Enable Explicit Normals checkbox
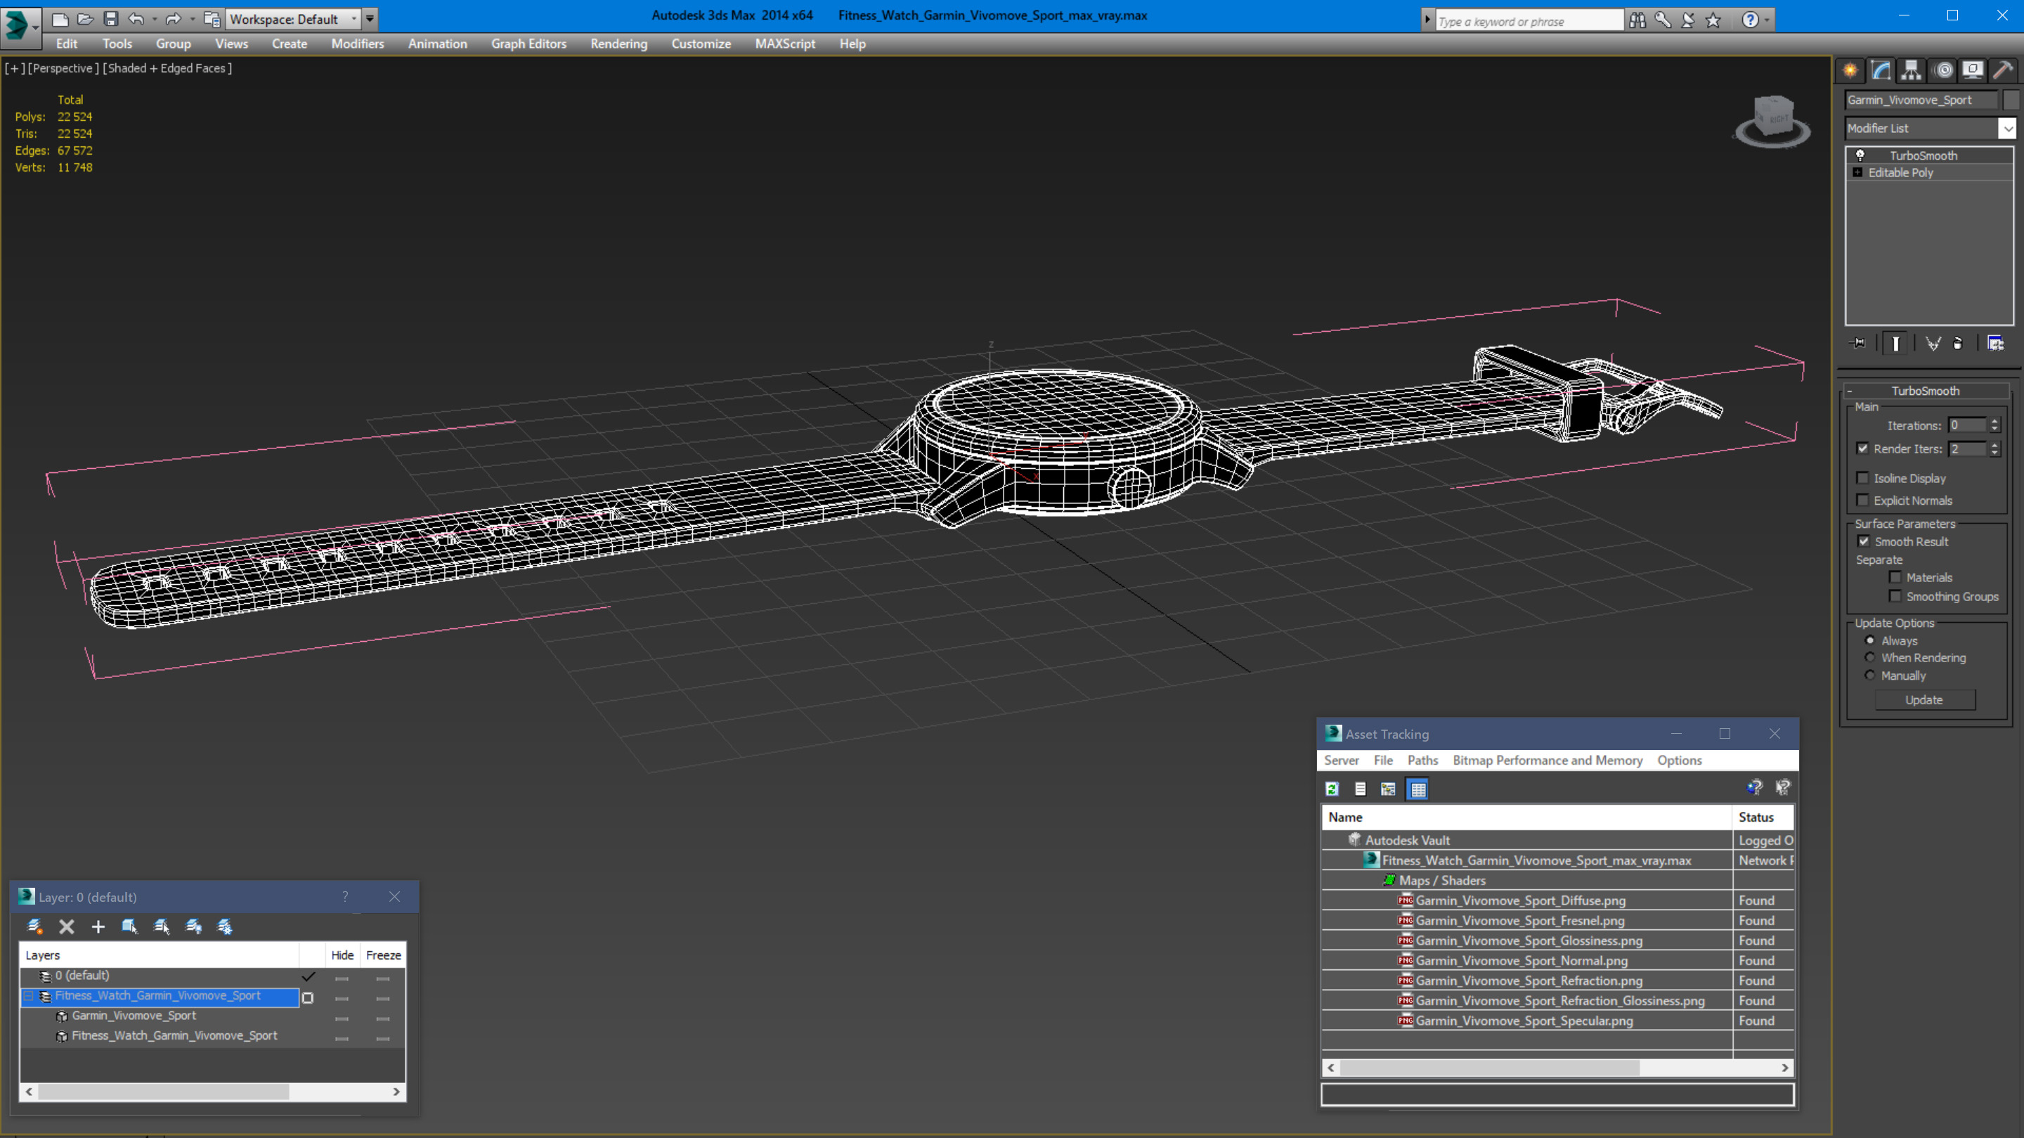Viewport: 2024px width, 1138px height. point(1863,500)
